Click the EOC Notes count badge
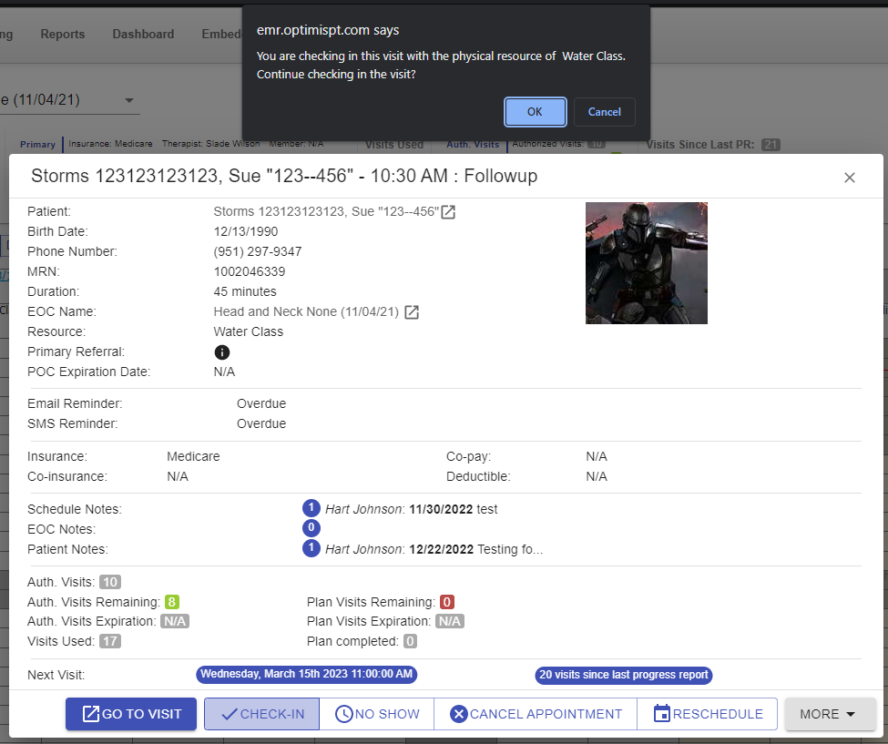Image resolution: width=888 pixels, height=744 pixels. point(311,528)
